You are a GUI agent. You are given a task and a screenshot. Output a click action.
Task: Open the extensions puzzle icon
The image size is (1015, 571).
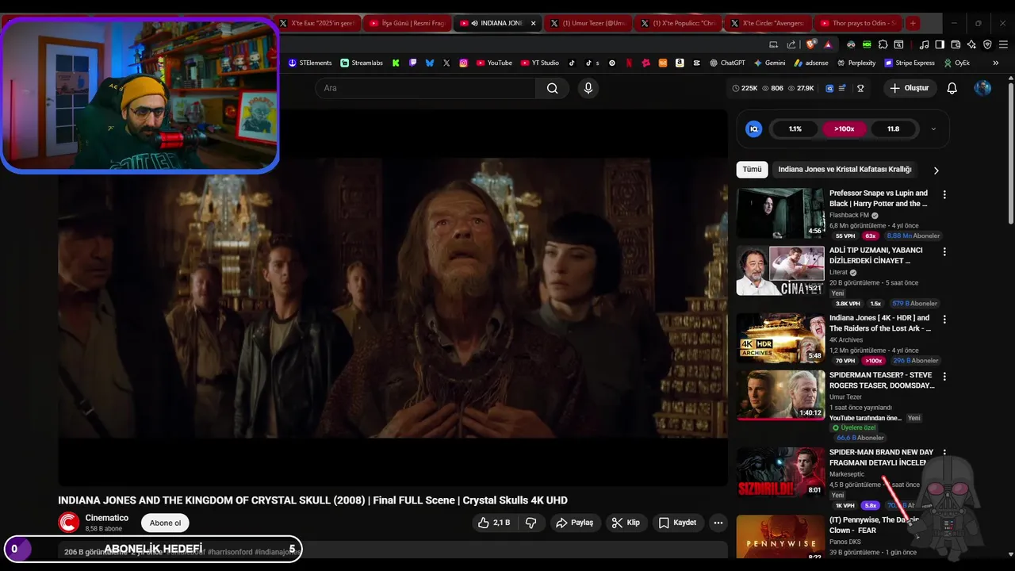tap(883, 44)
